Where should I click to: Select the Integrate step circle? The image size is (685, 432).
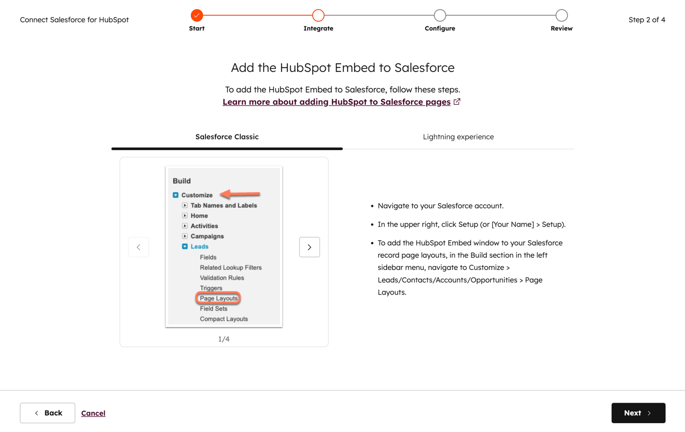tap(318, 15)
